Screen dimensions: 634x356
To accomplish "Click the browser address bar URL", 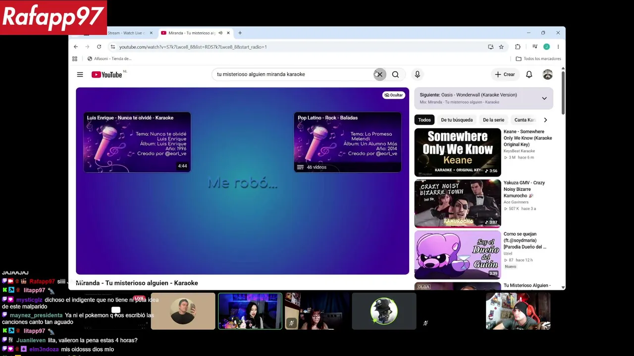I will pyautogui.click(x=193, y=47).
